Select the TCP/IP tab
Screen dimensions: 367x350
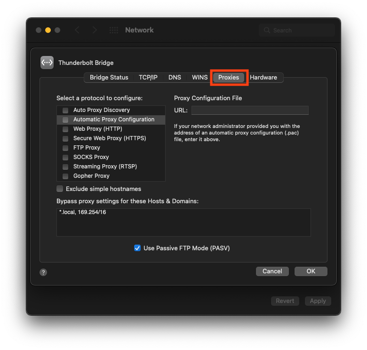click(148, 77)
